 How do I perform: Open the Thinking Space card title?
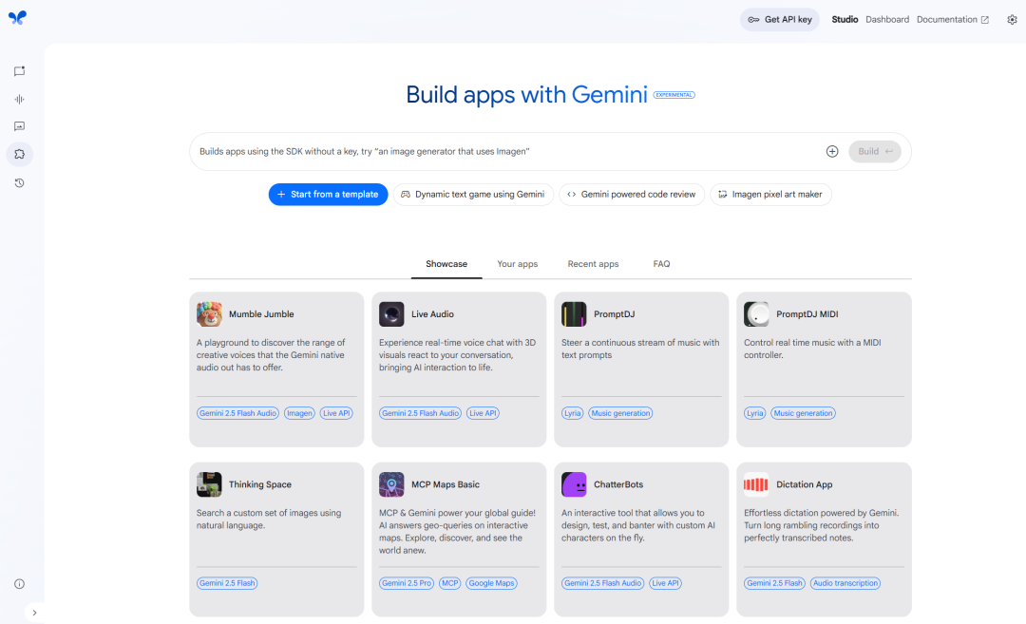coord(259,484)
